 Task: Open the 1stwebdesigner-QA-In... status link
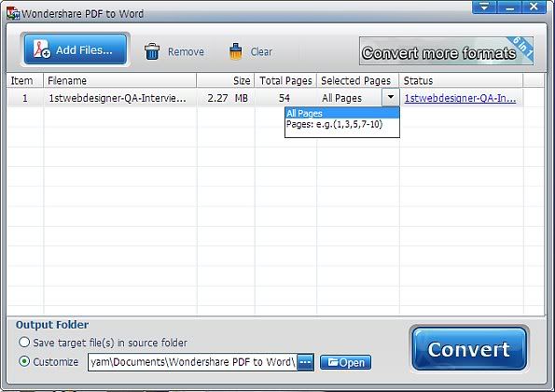(460, 98)
